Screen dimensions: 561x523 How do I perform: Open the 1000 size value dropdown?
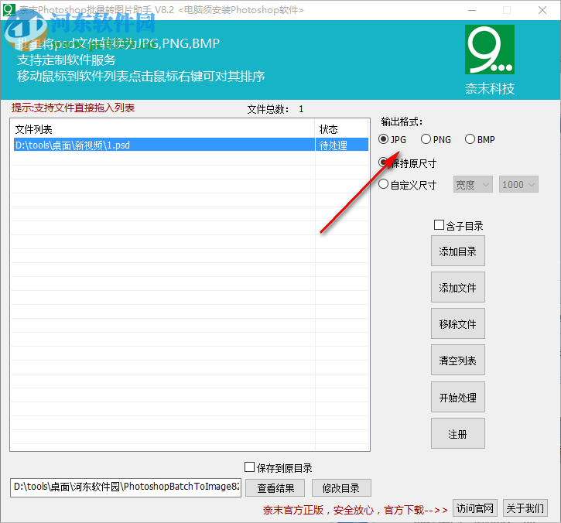518,185
